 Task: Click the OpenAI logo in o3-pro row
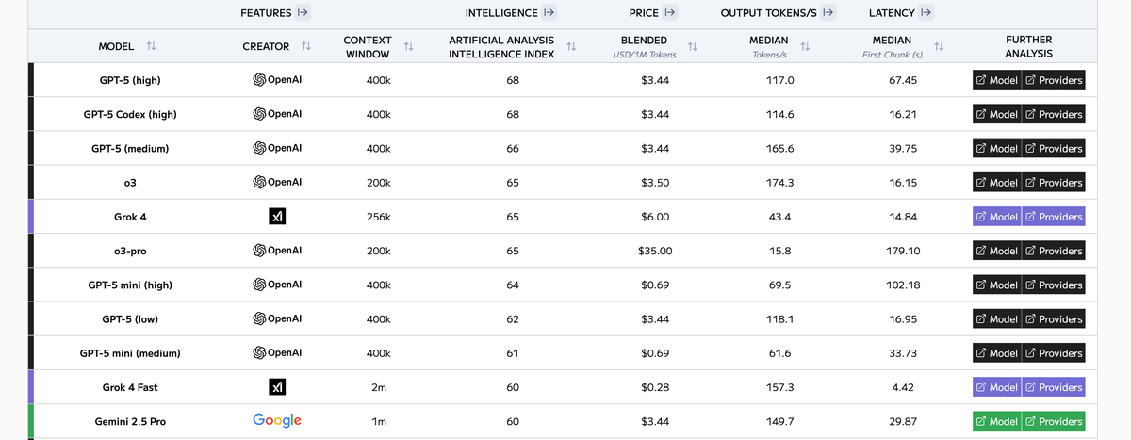(277, 251)
